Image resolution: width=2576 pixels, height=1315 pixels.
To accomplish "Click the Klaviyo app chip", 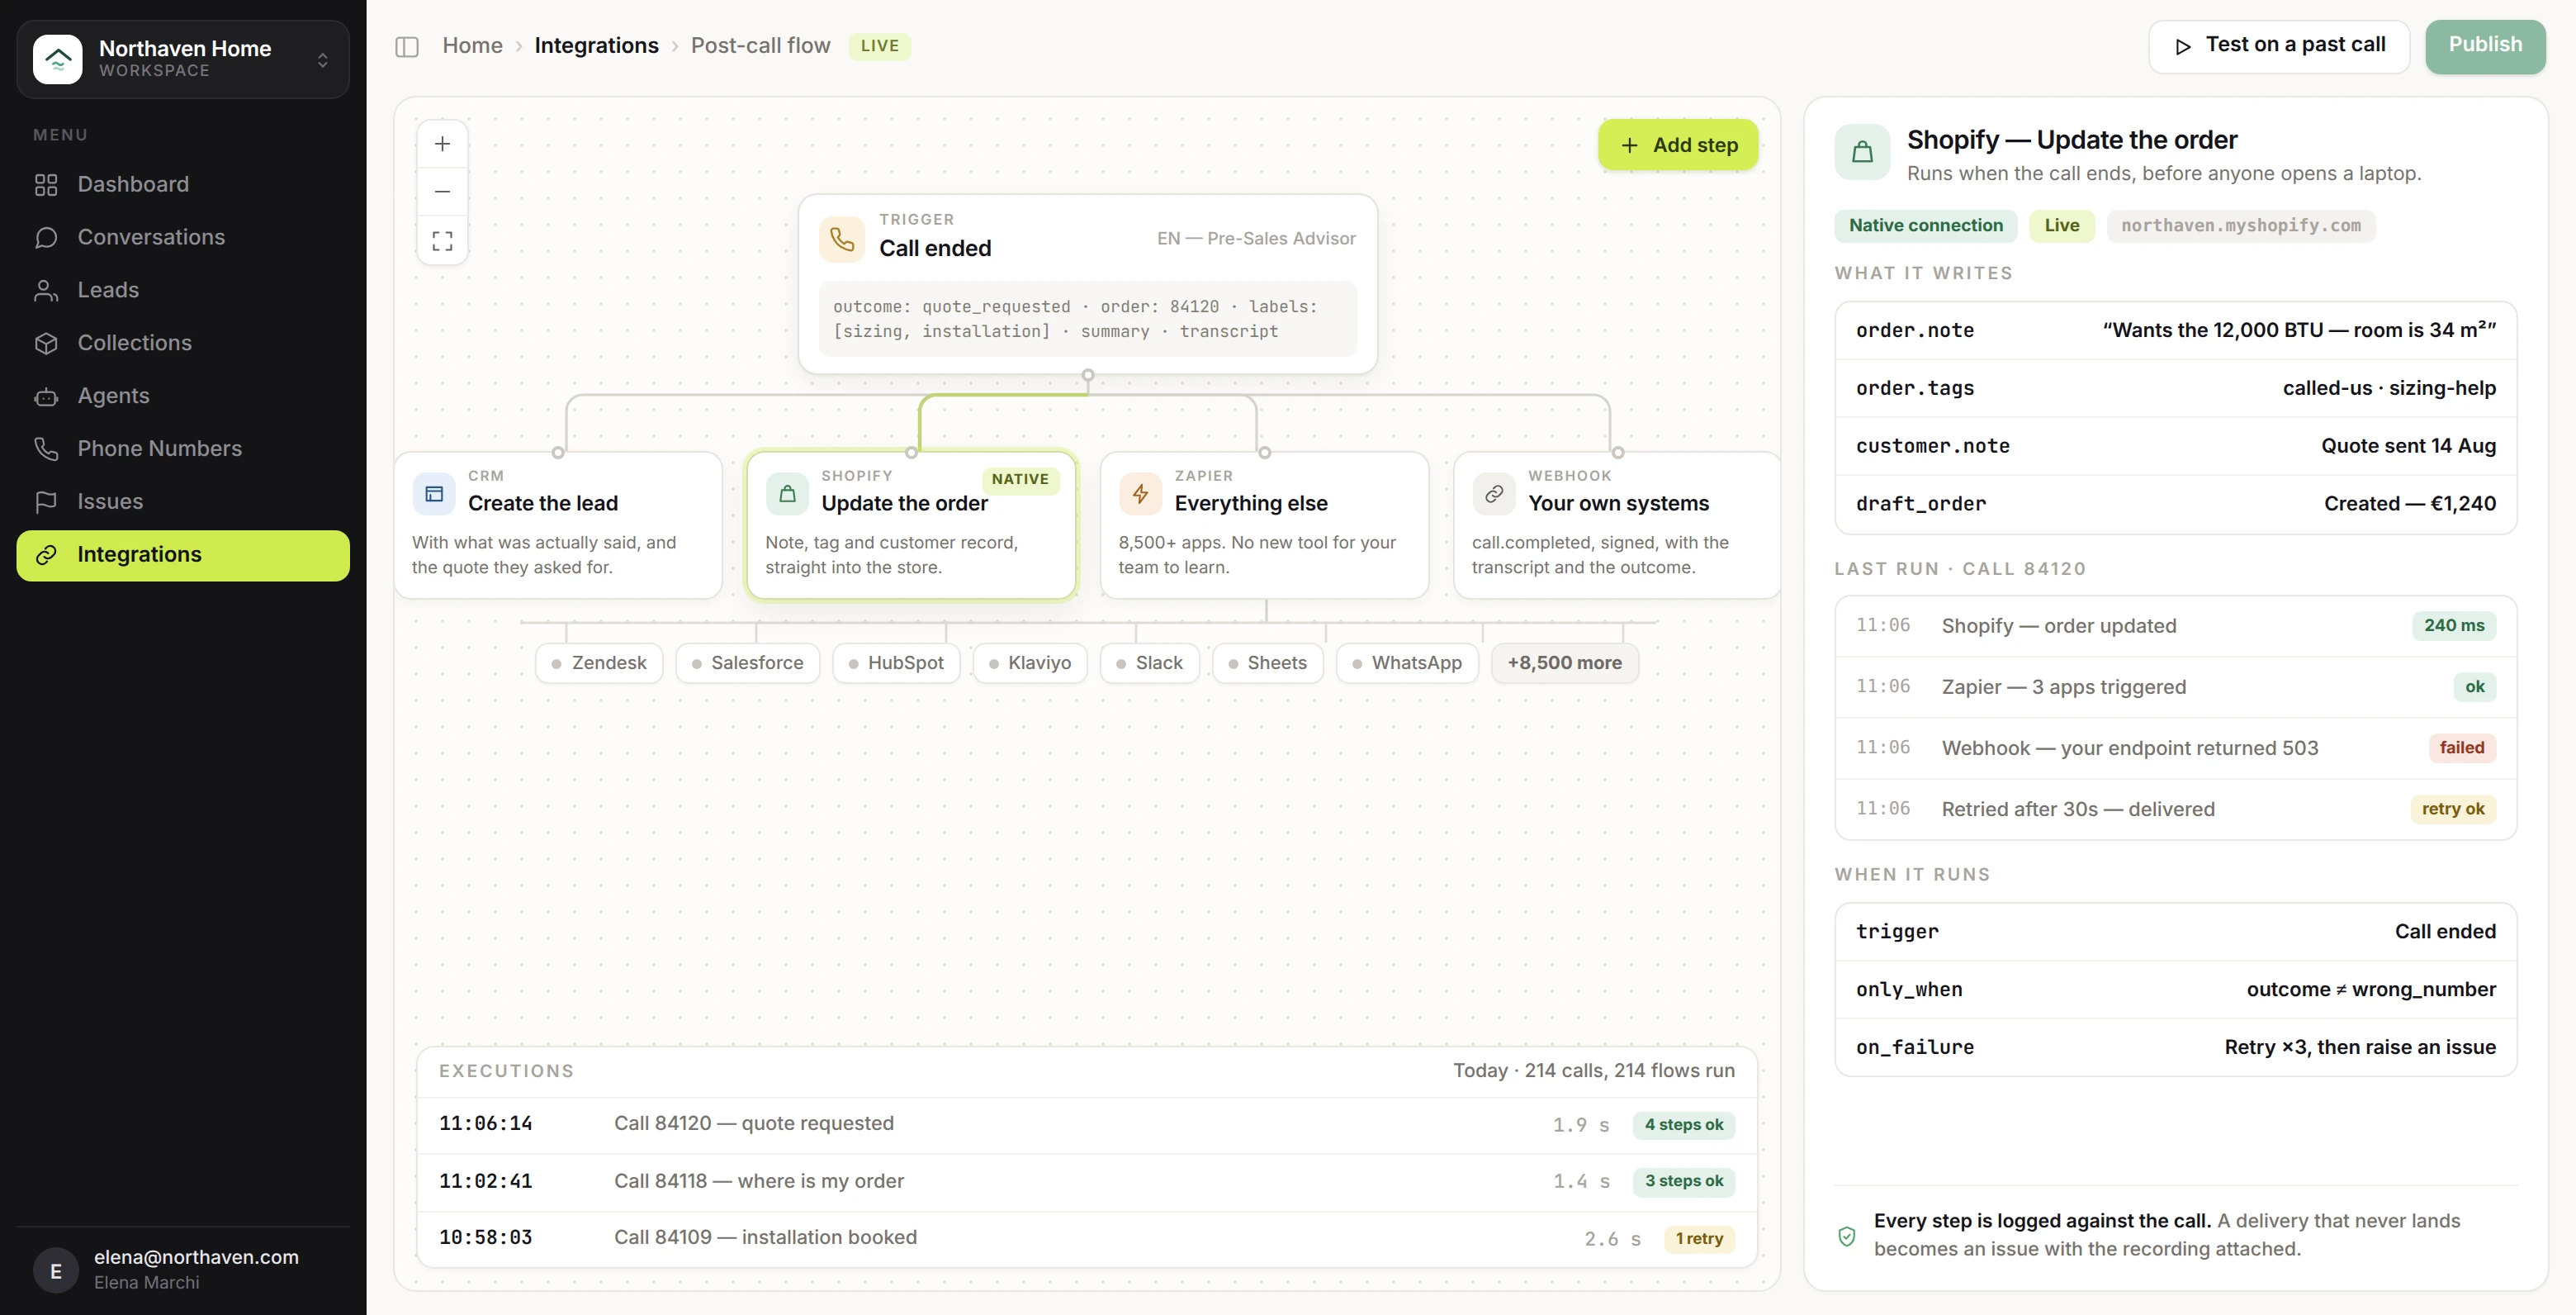I will [x=1029, y=663].
